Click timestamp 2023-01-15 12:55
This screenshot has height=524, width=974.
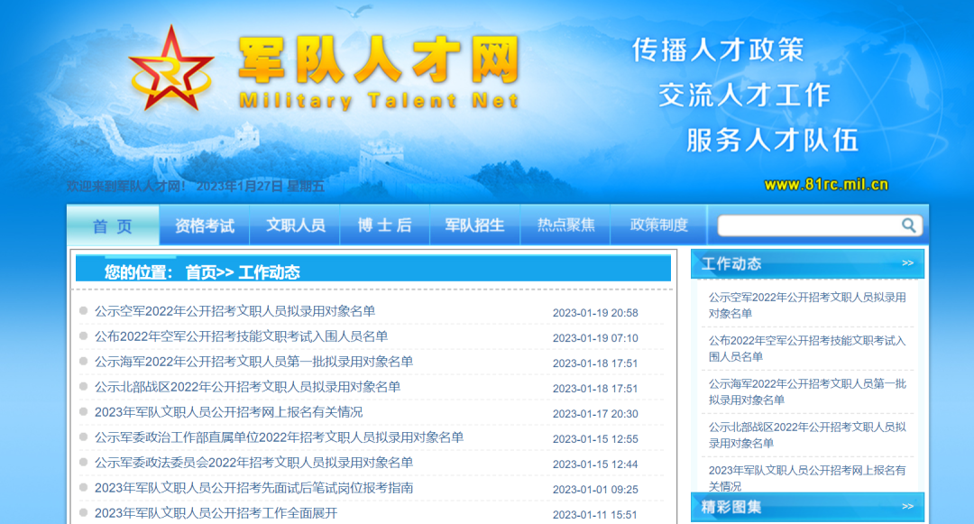pos(595,439)
